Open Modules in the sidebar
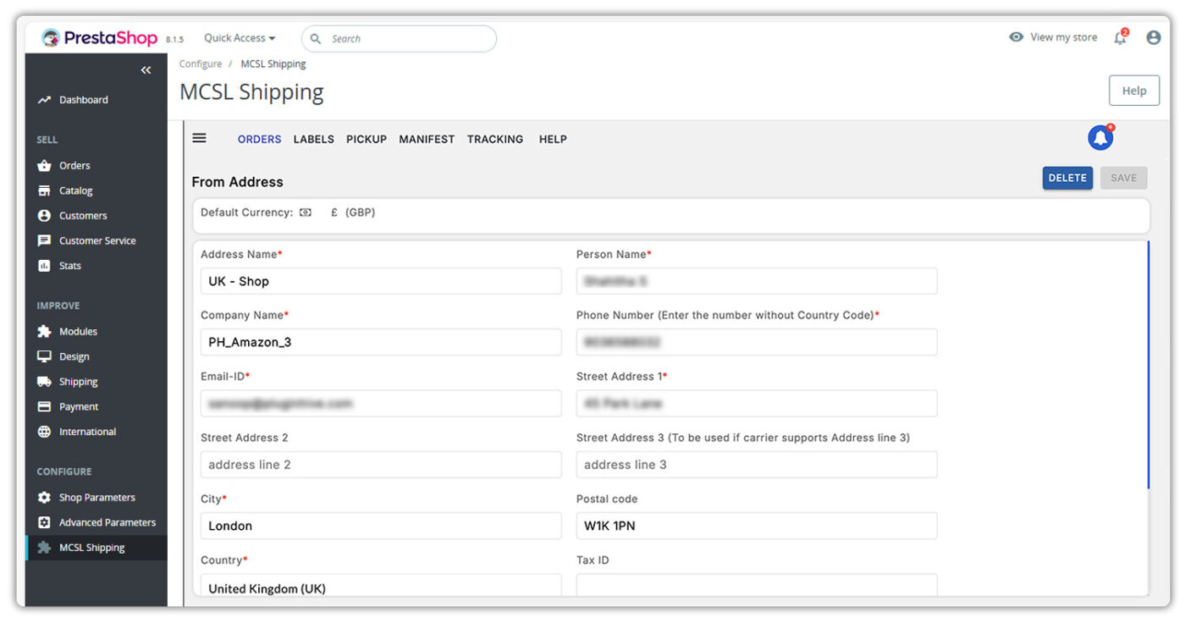1185x623 pixels. pos(78,332)
